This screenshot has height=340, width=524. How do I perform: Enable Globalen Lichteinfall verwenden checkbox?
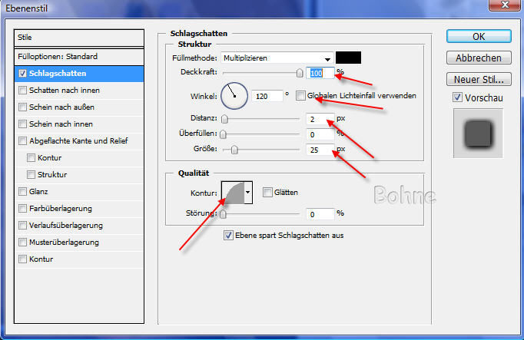(x=300, y=96)
